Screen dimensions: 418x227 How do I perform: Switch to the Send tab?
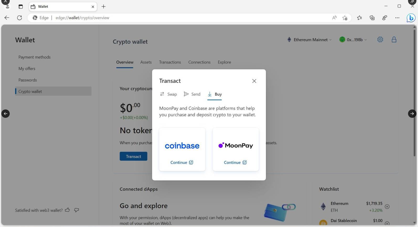point(192,94)
